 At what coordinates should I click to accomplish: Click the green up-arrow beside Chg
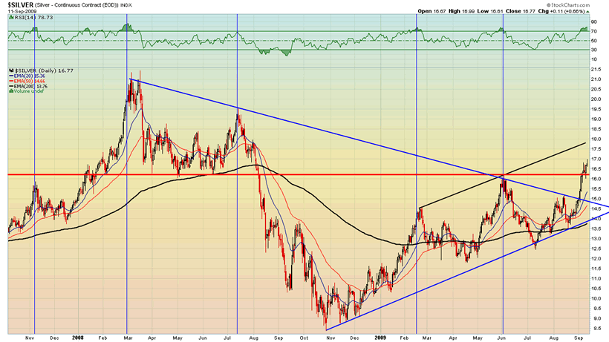click(587, 11)
